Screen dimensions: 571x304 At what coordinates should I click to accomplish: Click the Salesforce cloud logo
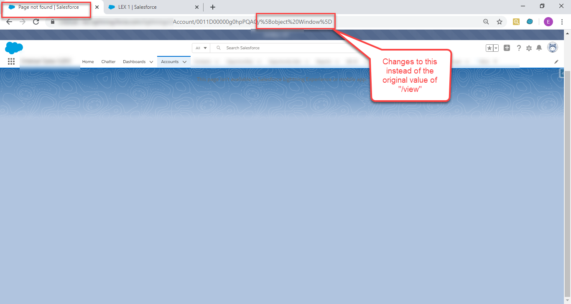pos(14,48)
